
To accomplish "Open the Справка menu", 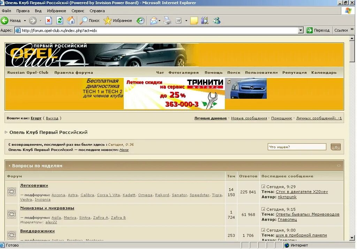I will pos(97,11).
